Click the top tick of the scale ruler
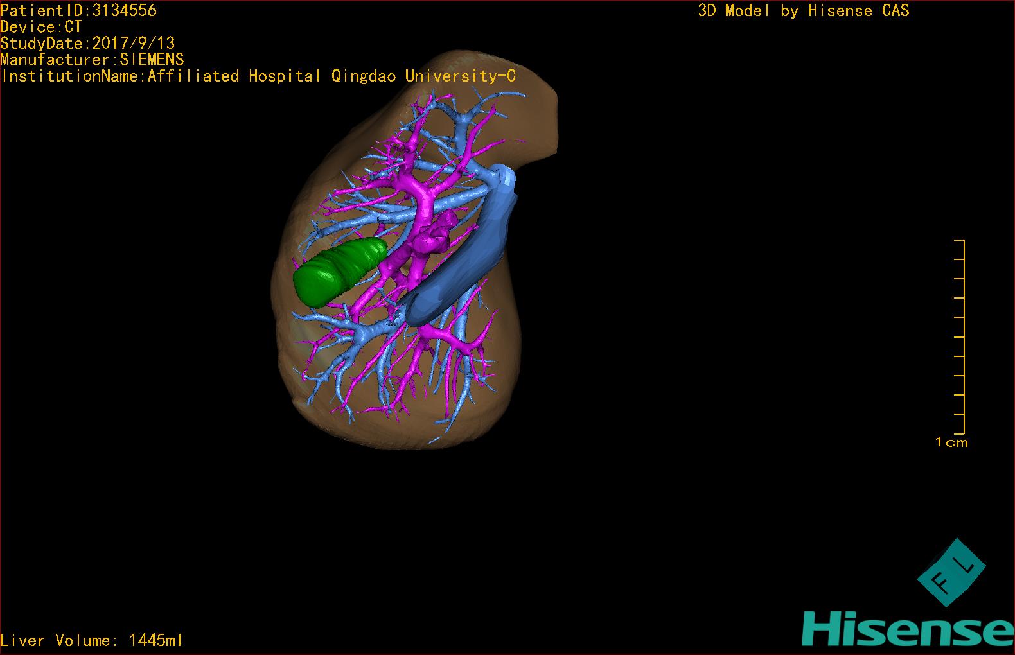This screenshot has height=655, width=1015. pyautogui.click(x=959, y=240)
